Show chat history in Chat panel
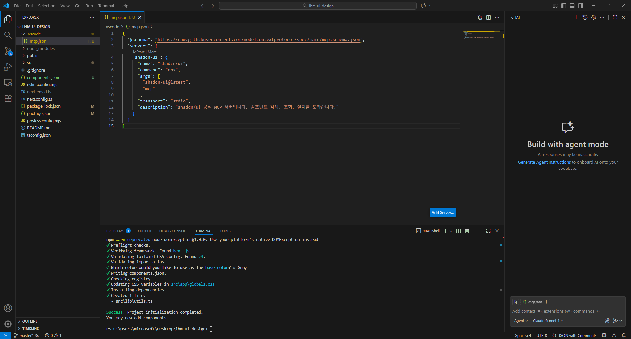The image size is (631, 339). 585,17
